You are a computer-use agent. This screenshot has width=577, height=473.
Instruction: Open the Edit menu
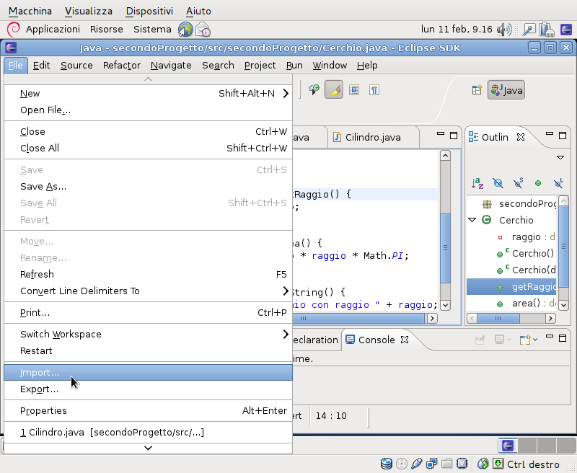tap(41, 66)
